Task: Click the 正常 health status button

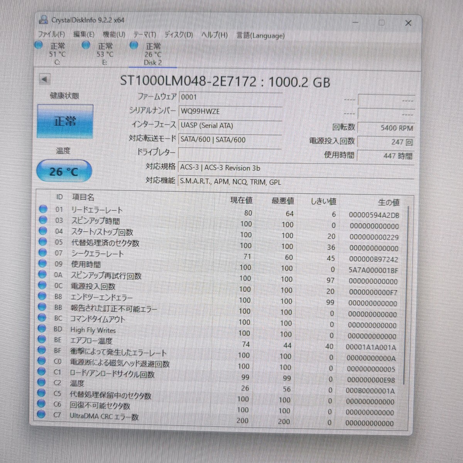Action: (x=65, y=121)
